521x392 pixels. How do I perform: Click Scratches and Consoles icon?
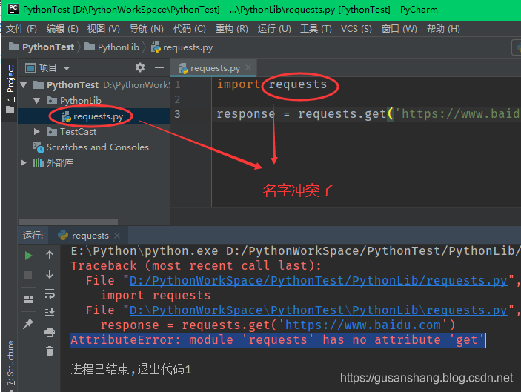tap(39, 147)
